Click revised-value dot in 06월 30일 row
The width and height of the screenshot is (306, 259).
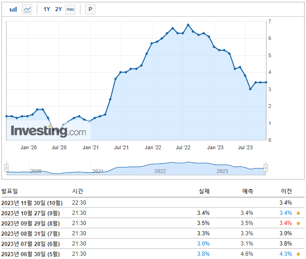click(x=298, y=254)
